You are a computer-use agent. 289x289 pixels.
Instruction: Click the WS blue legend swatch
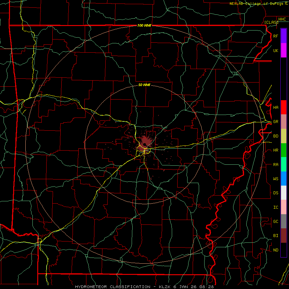coord(284,179)
